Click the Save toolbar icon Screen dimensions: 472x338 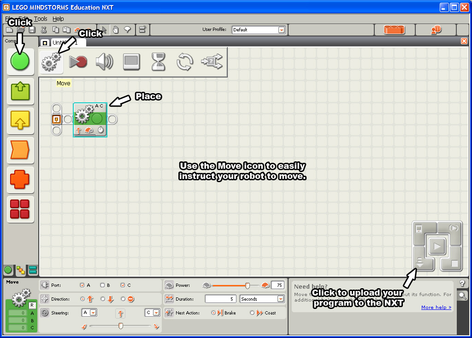pos(32,30)
